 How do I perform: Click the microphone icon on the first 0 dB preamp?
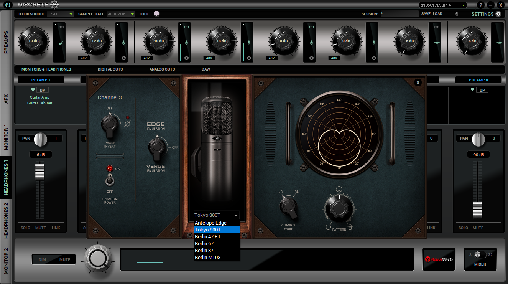point(311,43)
